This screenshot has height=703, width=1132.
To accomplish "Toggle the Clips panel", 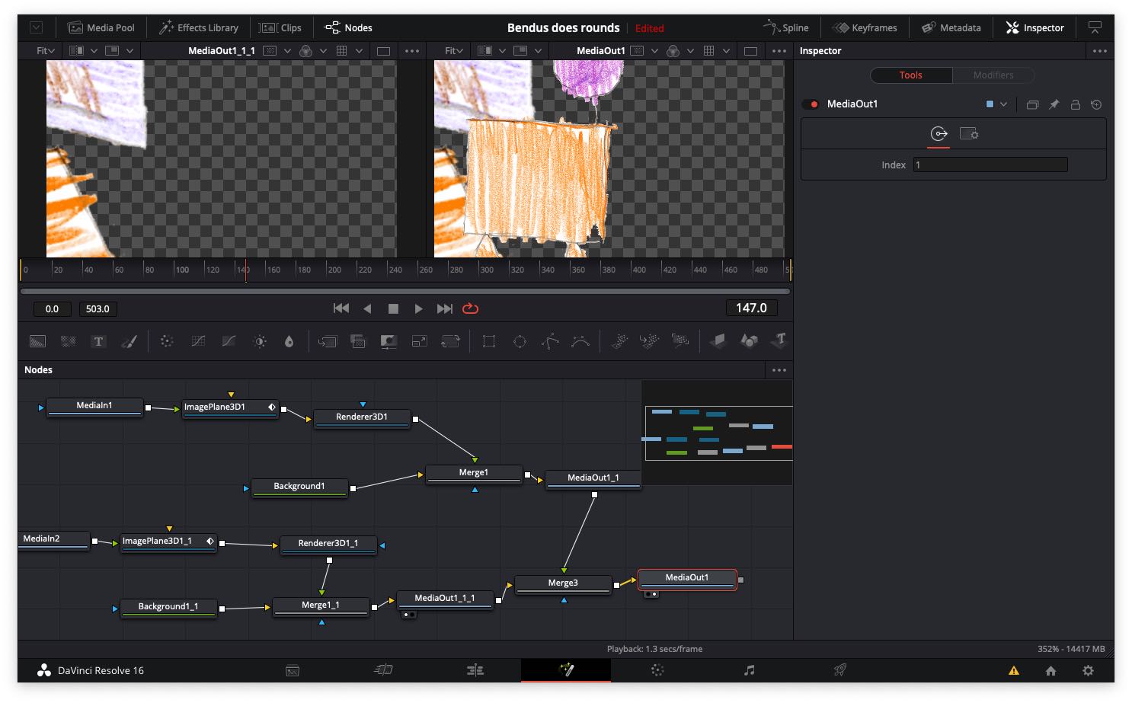I will (280, 27).
